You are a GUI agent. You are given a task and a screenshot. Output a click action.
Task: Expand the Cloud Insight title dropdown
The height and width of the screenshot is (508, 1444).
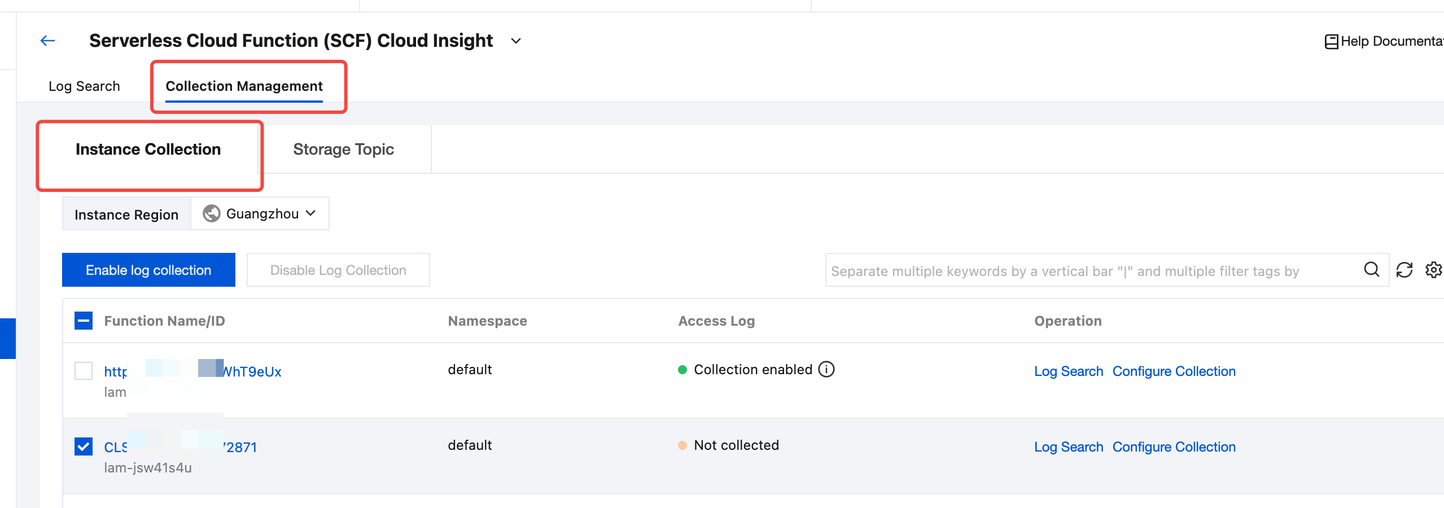pos(515,41)
